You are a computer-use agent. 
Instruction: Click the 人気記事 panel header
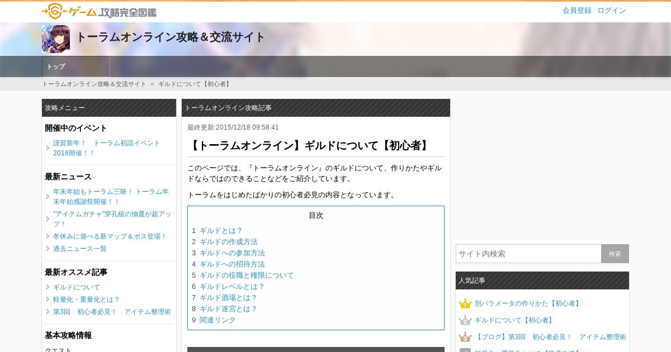pos(542,280)
